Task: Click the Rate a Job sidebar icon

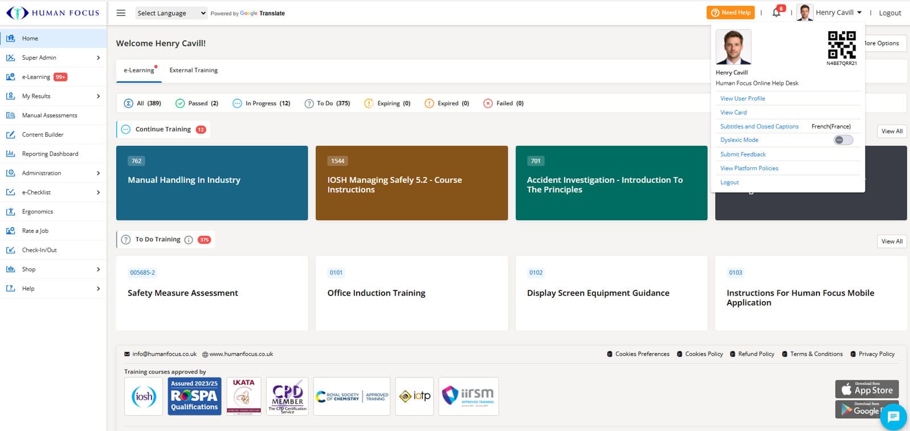Action: 10,231
